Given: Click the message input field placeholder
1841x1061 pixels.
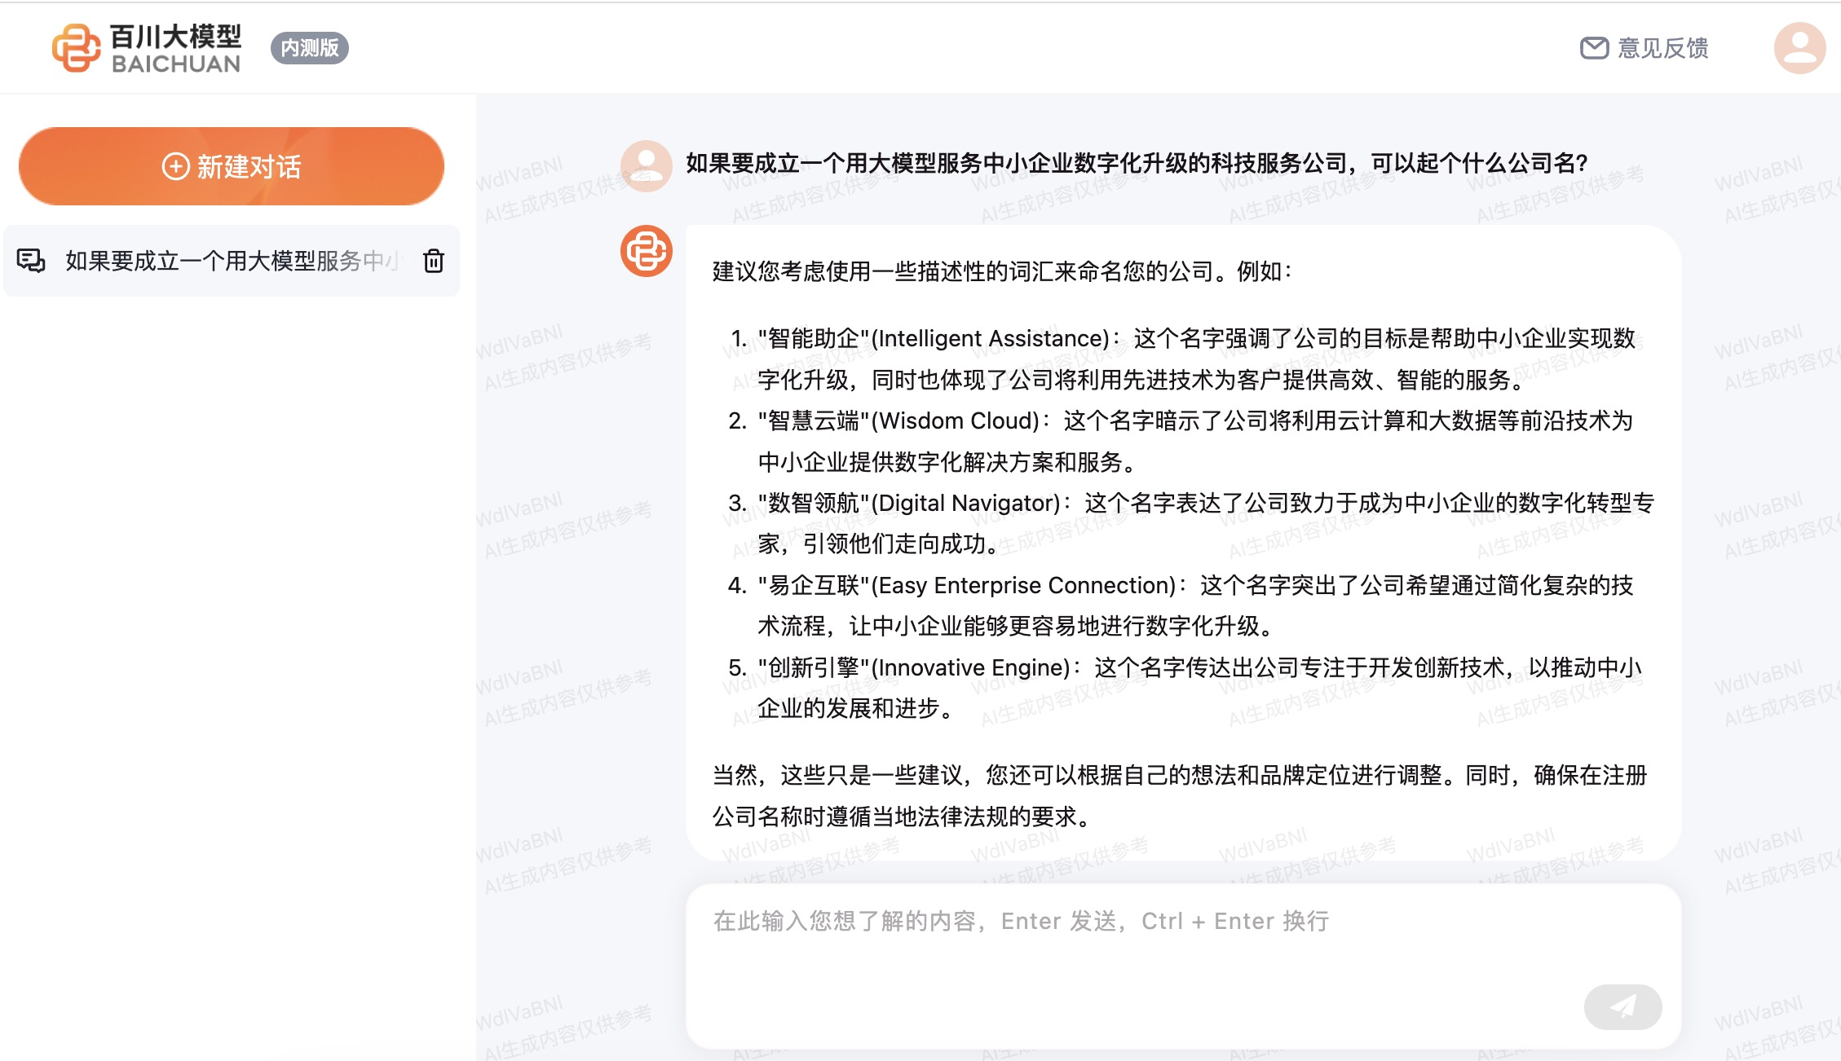Looking at the screenshot, I should pos(1021,921).
